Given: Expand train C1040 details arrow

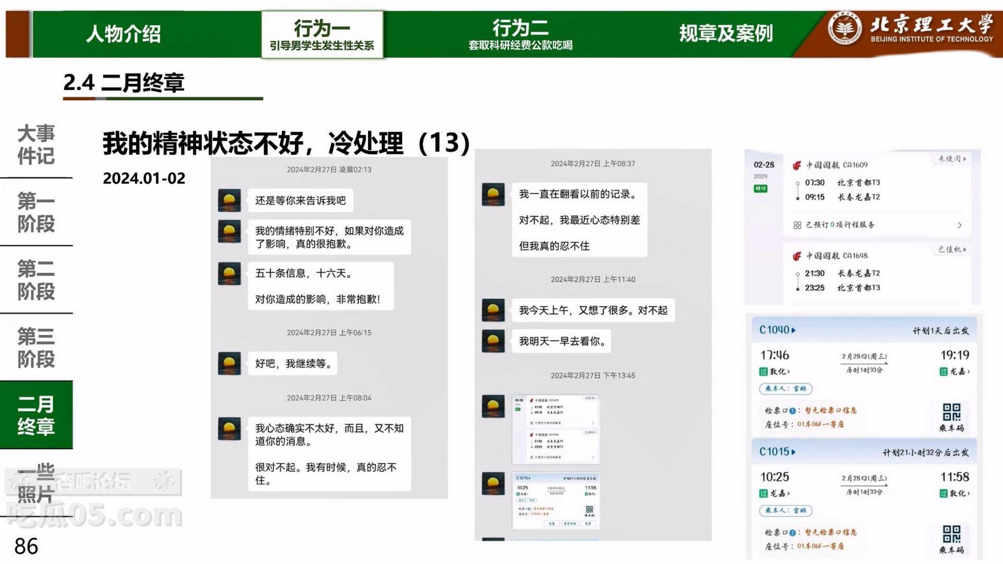Looking at the screenshot, I should pos(793,330).
